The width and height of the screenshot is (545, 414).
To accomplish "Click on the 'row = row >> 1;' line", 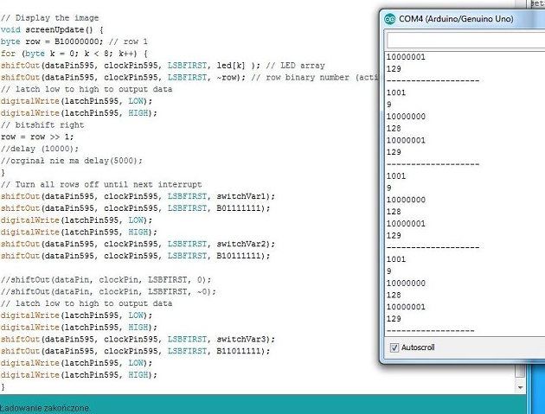I will tap(36, 136).
